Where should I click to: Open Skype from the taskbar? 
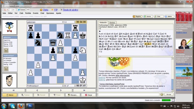pos(13,106)
